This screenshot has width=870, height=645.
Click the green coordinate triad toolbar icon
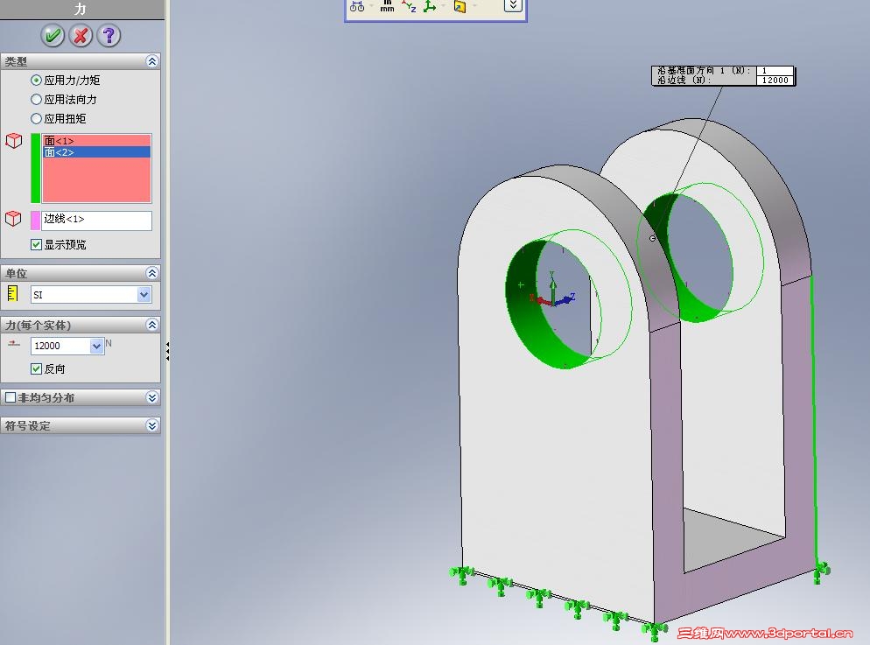click(430, 6)
